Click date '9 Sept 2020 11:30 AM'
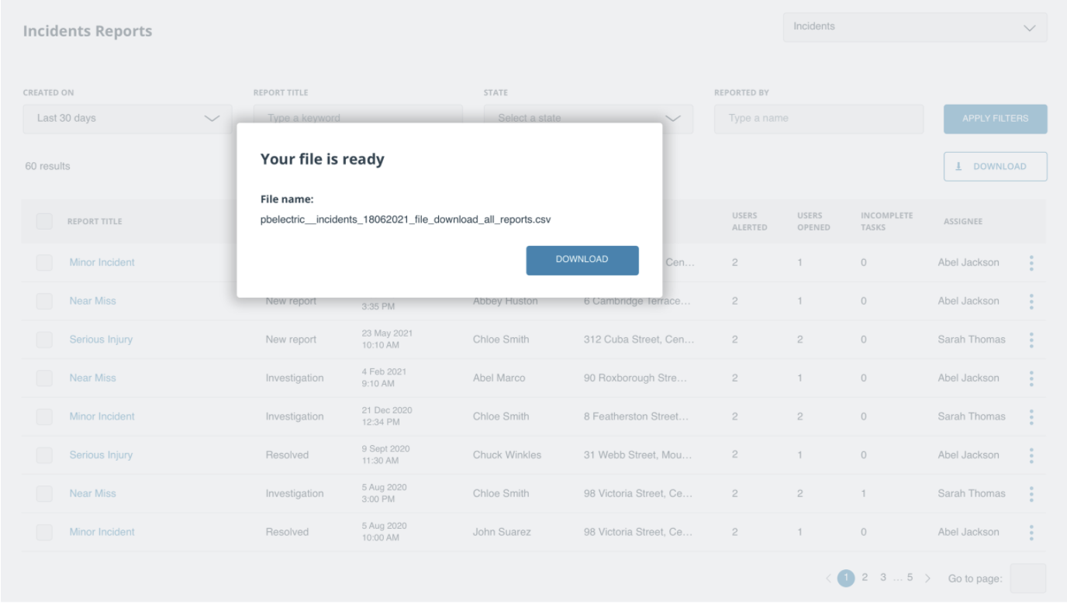 (x=385, y=455)
